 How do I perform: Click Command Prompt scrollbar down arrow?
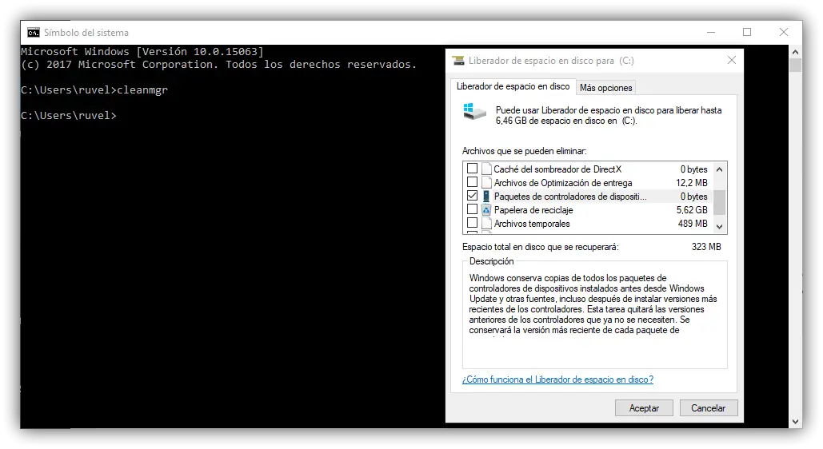[x=795, y=422]
